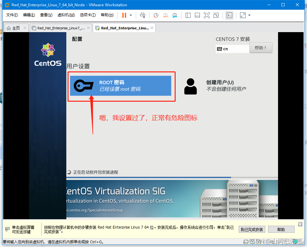
Task: Close the active Red_Hat_Enterprise_Linu... tab
Action: [152, 28]
